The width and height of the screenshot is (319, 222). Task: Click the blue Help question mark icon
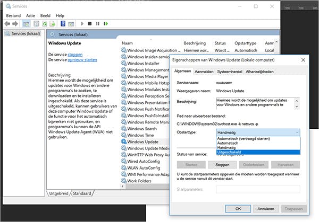click(63, 23)
